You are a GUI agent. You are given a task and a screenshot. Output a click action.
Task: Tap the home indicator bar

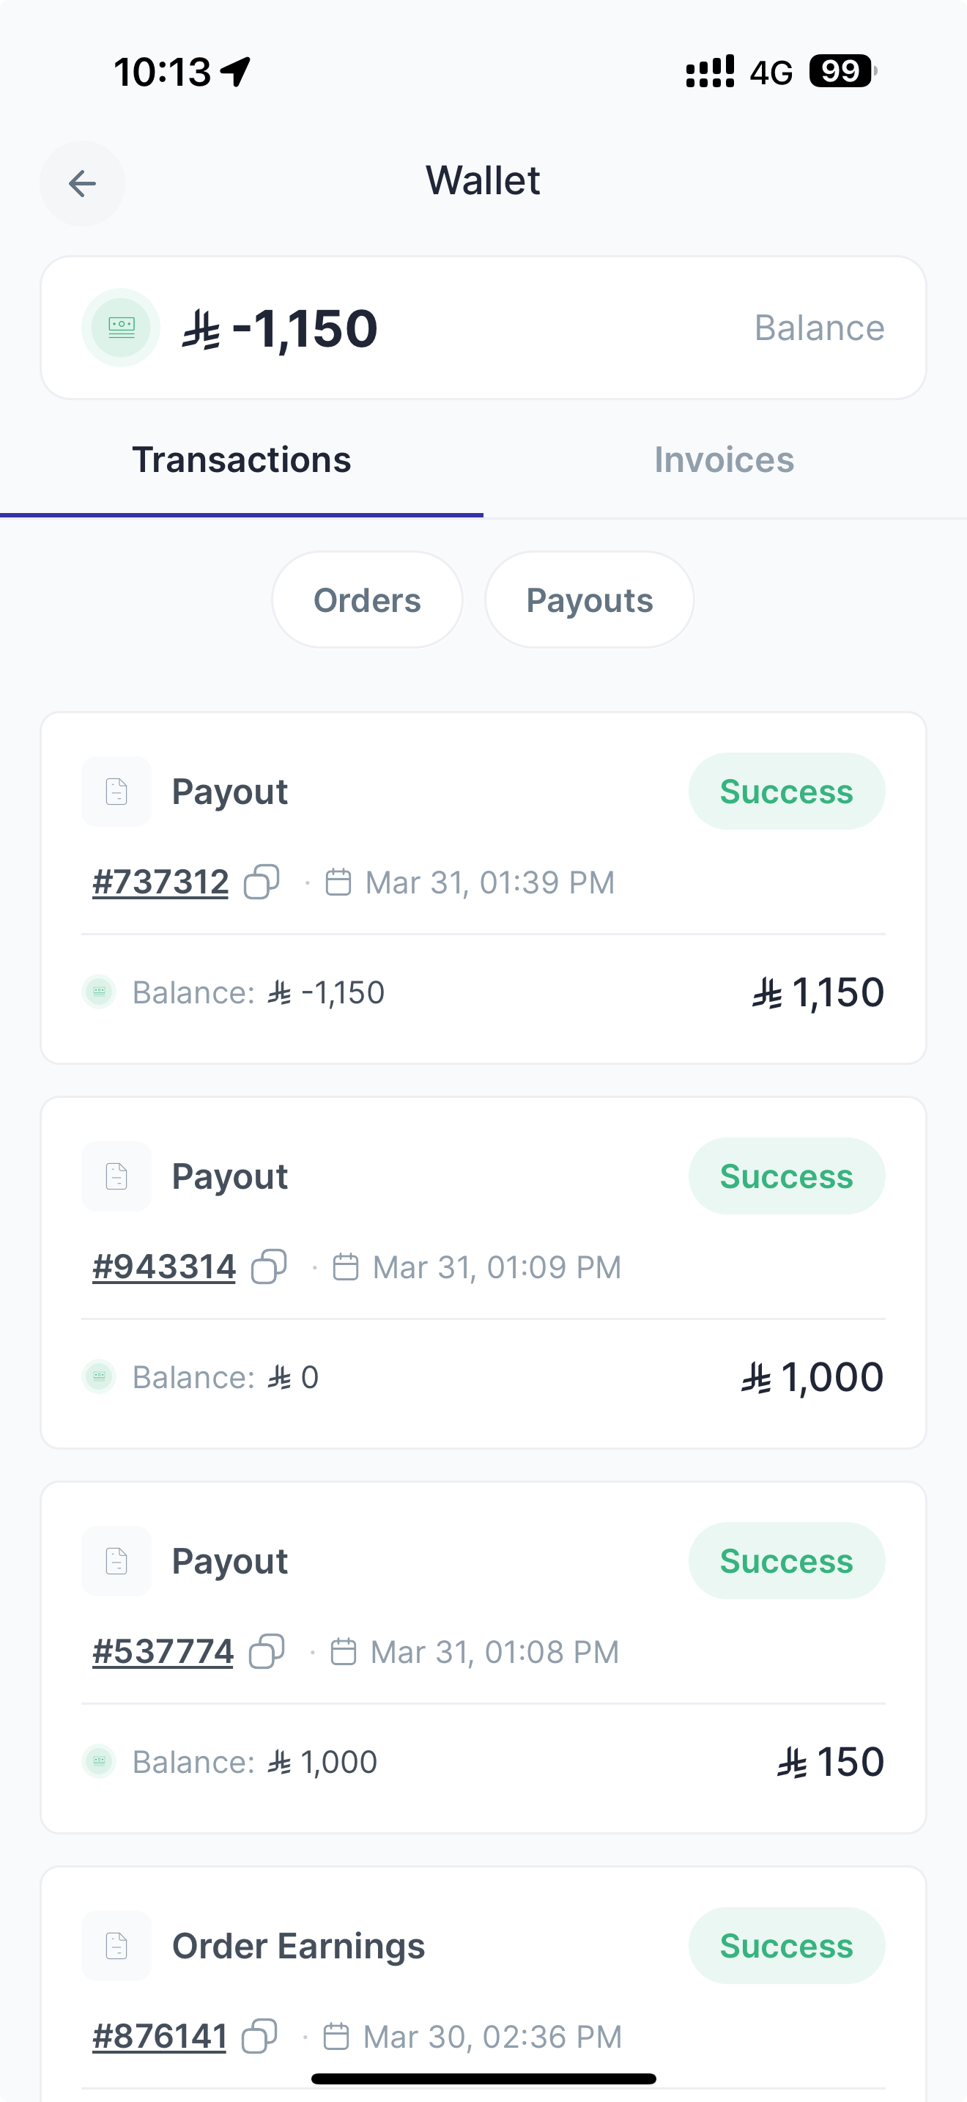[483, 2079]
